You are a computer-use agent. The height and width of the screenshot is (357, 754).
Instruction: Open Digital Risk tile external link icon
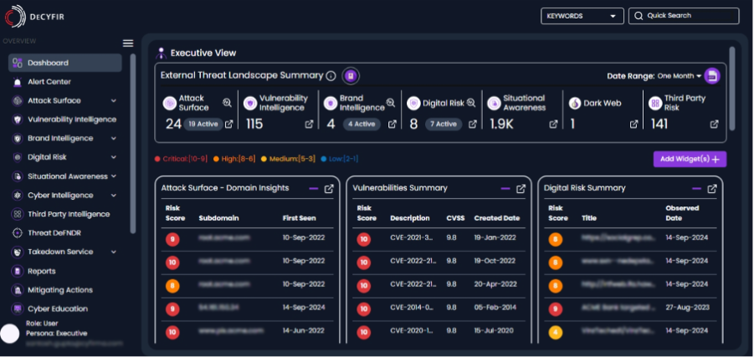[x=473, y=125]
